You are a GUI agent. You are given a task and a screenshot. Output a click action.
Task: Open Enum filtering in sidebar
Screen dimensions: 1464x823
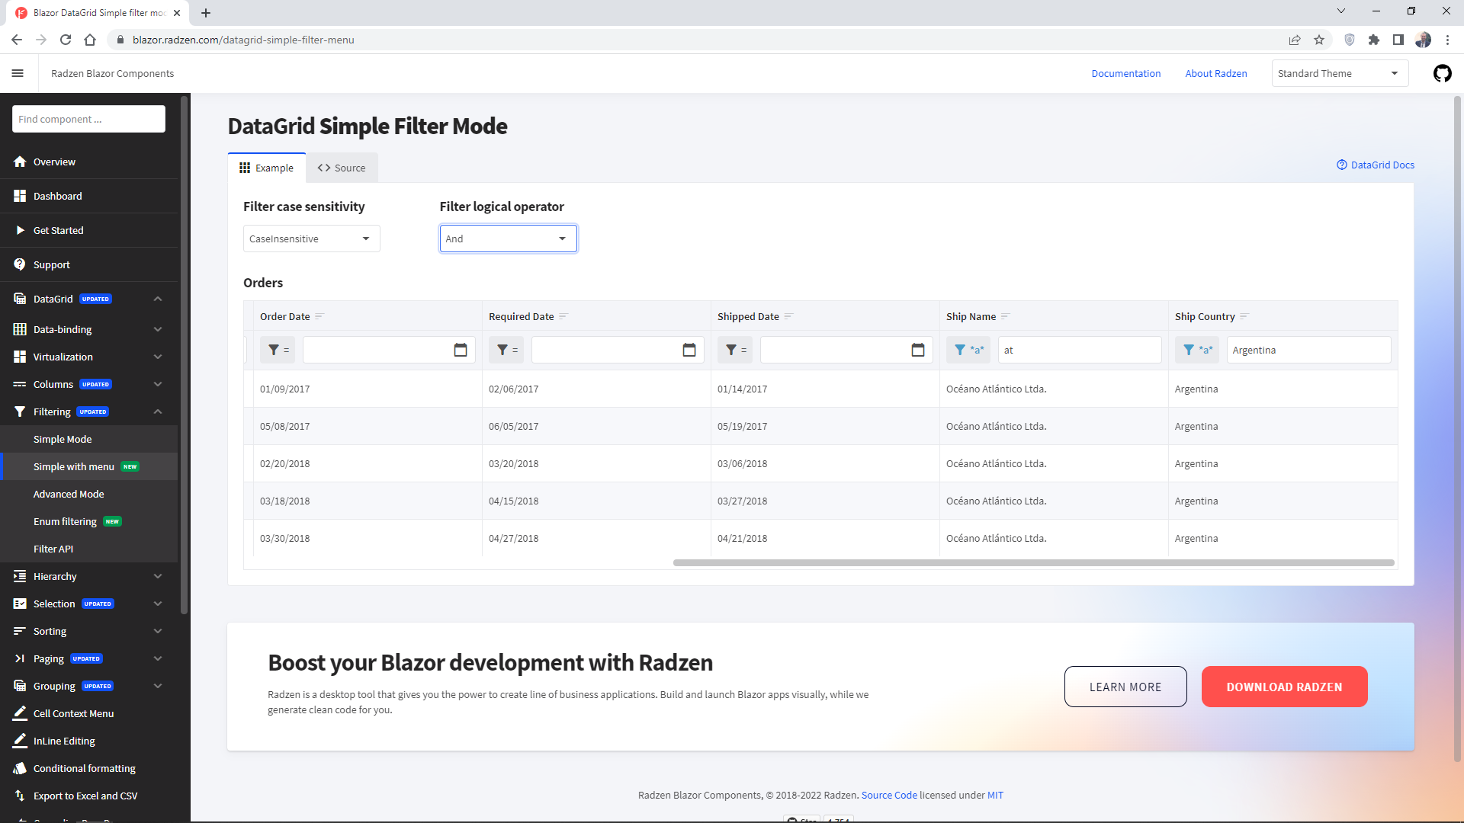coord(88,521)
